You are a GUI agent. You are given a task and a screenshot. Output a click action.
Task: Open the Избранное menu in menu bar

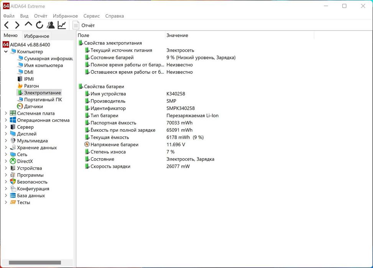coord(65,16)
